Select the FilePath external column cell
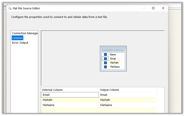Screen dimensions: 185x116 (x=70, y=100)
